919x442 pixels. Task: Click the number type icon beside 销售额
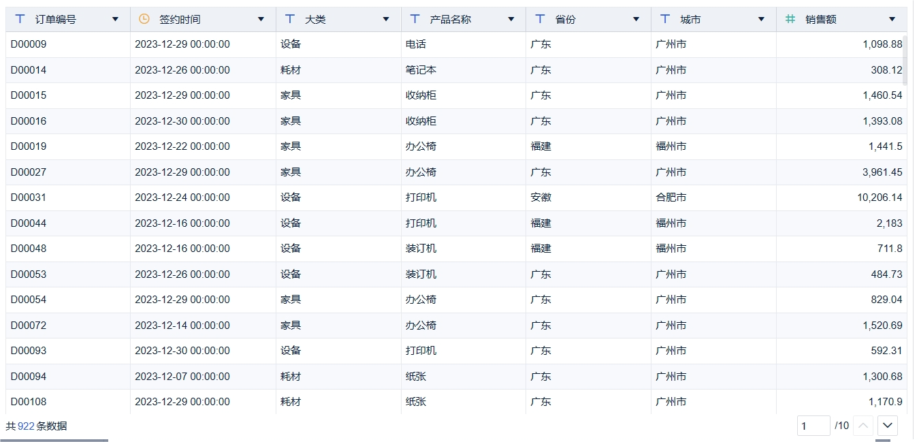pos(790,19)
